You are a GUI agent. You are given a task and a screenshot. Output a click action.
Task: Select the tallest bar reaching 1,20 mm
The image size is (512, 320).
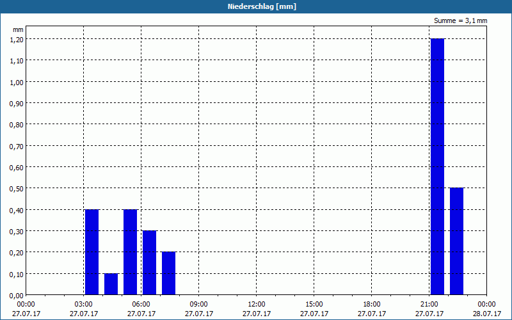pos(437,166)
